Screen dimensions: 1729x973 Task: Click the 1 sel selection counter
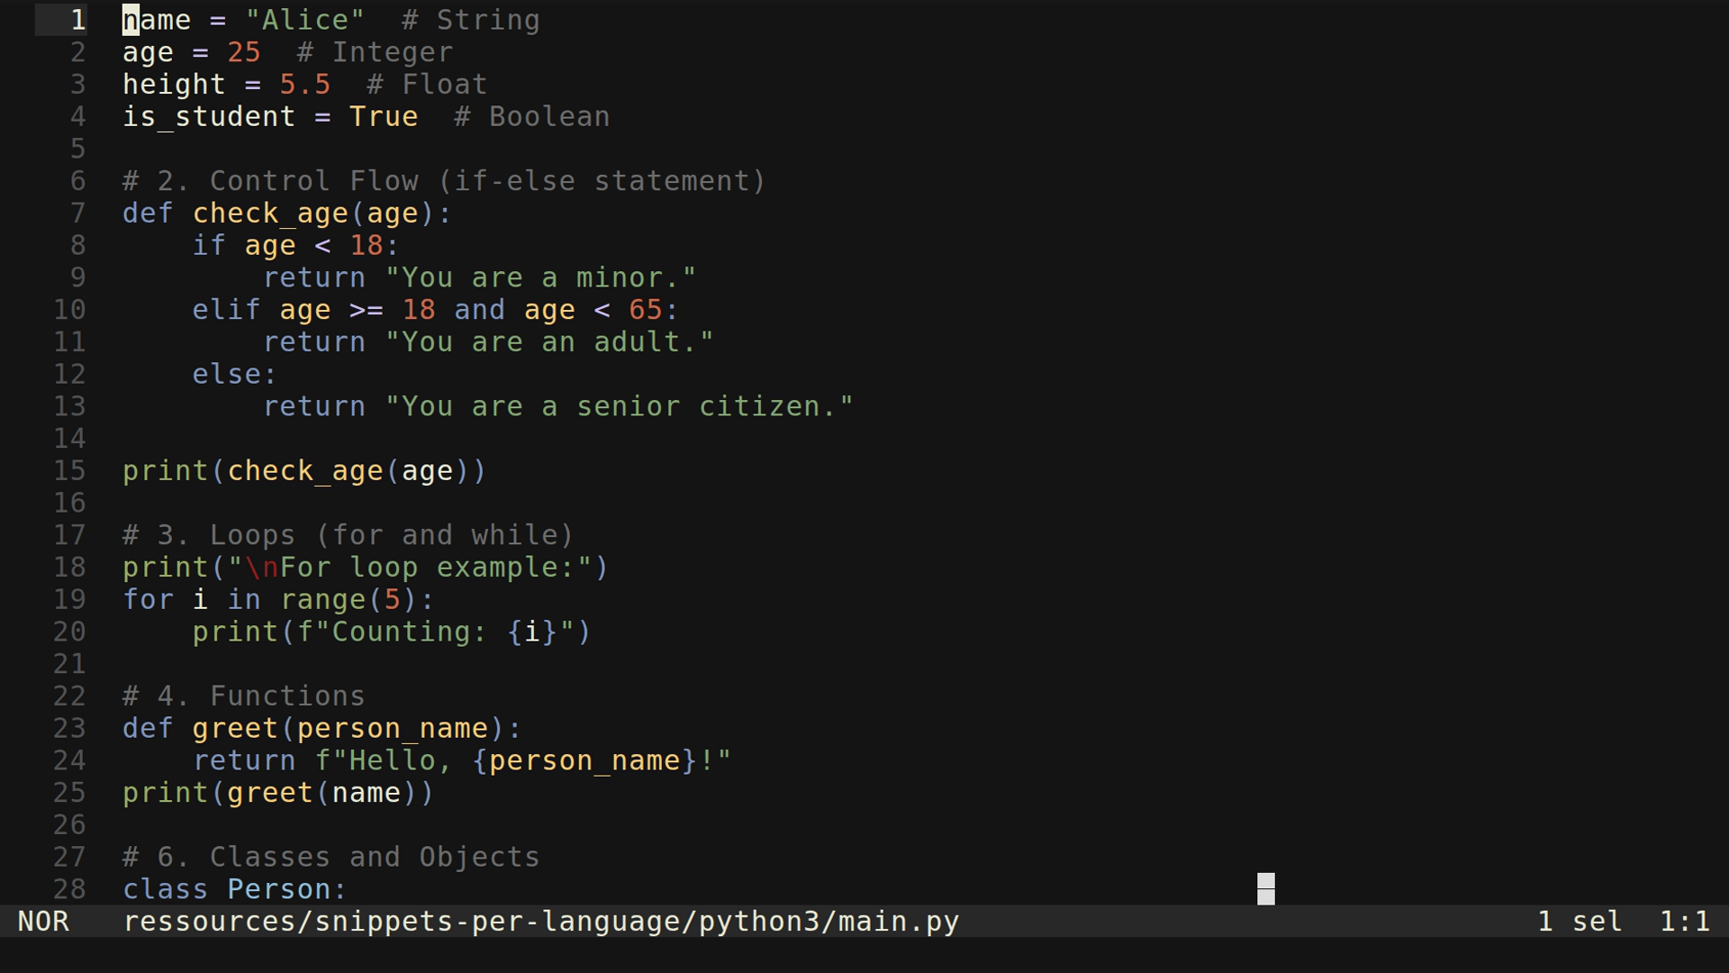click(x=1579, y=922)
